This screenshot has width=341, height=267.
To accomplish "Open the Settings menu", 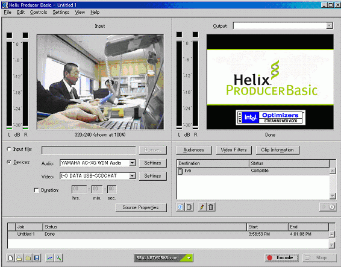I will 61,13.
